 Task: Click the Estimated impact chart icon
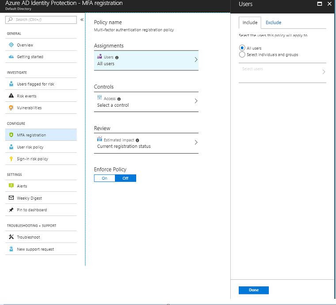click(x=99, y=139)
